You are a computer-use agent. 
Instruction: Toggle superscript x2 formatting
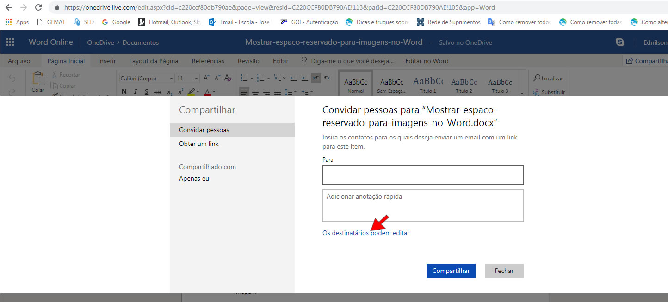[181, 91]
